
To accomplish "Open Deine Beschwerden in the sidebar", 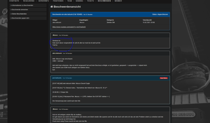I will [x=28, y=14].
